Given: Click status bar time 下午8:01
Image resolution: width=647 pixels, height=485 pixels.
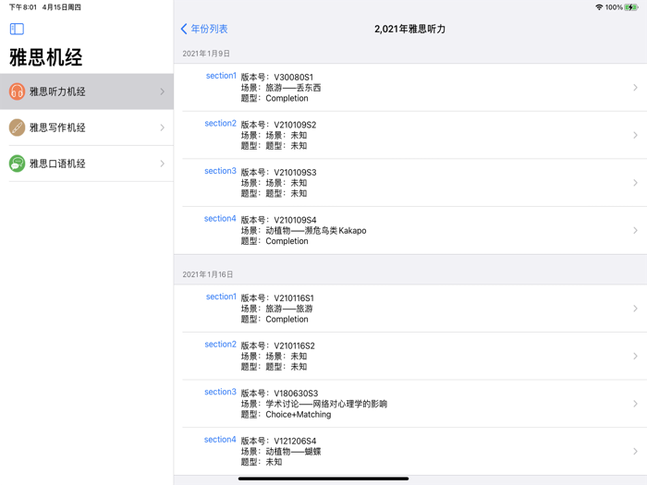Looking at the screenshot, I should point(23,7).
